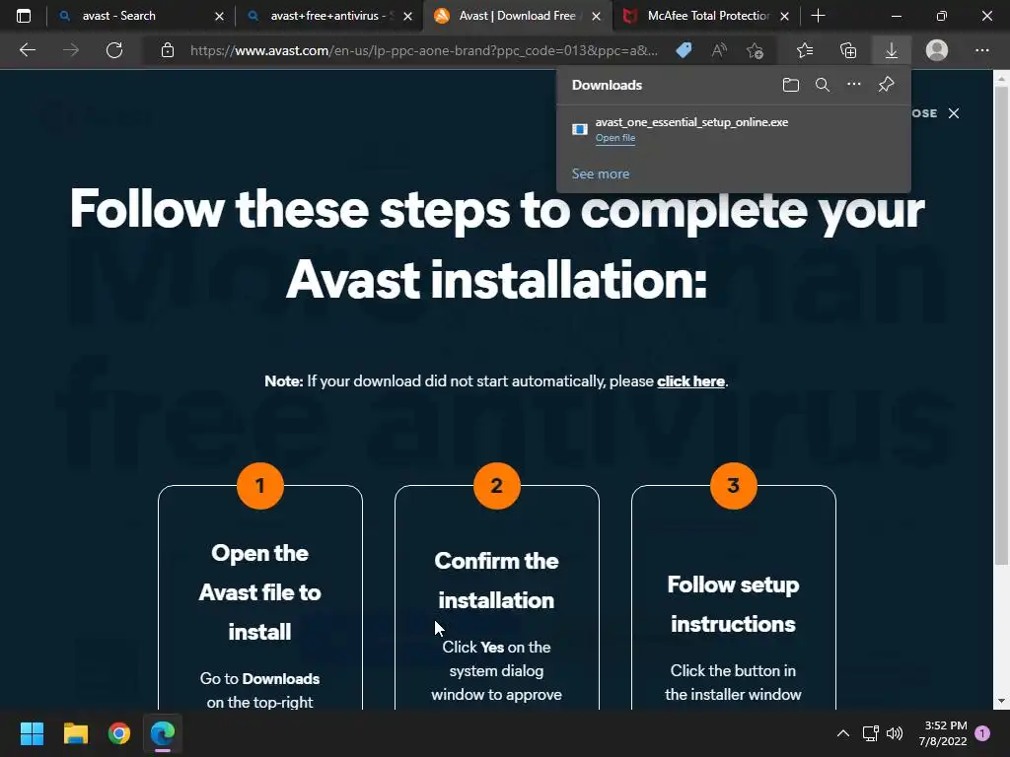1010x757 pixels.
Task: Switch to the 'avast - Search' tab
Action: point(140,16)
